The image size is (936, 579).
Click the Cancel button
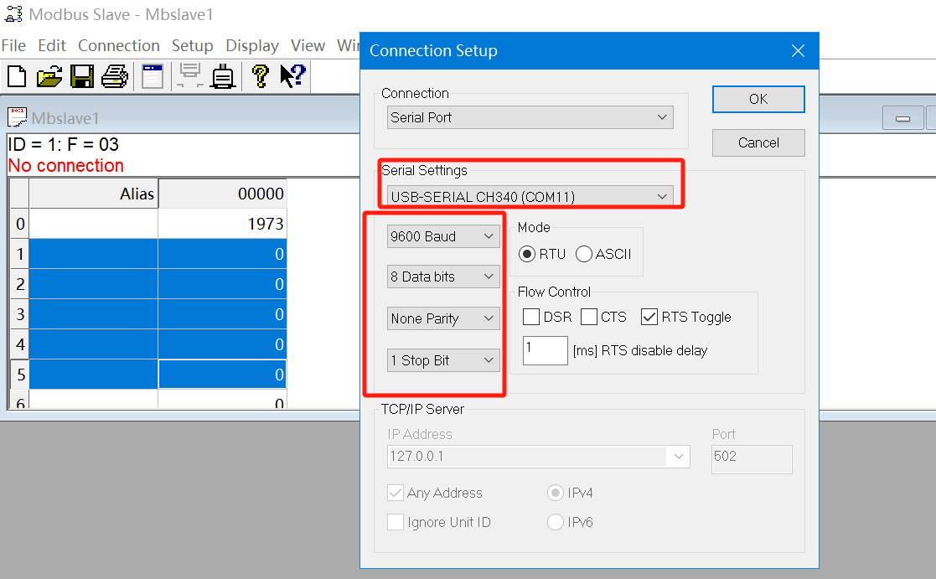click(x=758, y=142)
